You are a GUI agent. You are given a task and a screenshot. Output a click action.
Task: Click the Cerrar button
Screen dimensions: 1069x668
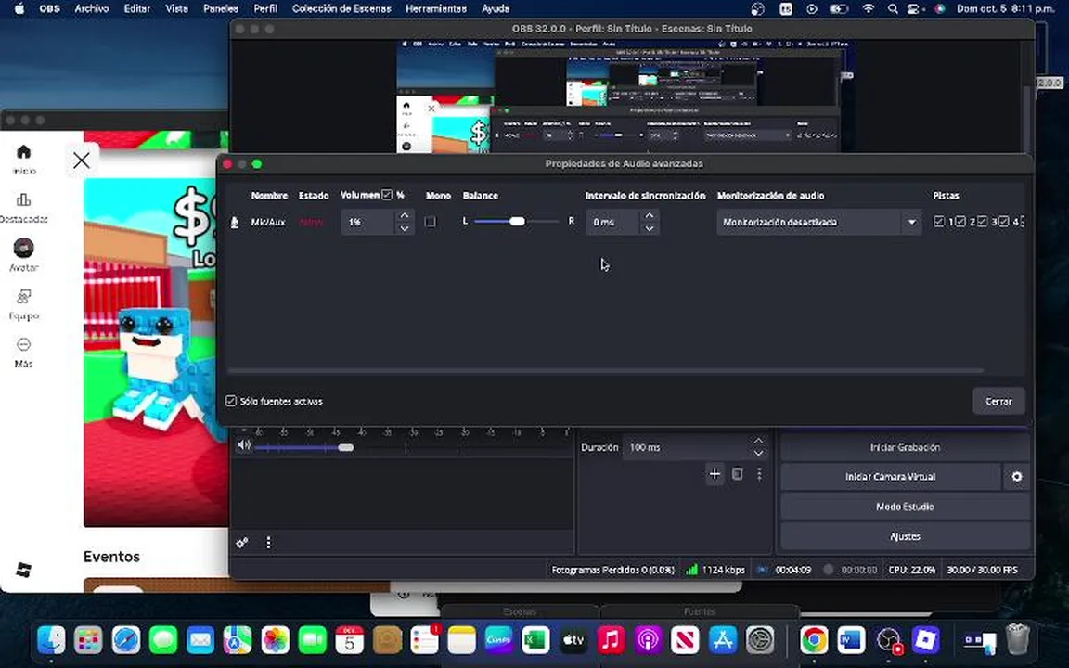[998, 402]
